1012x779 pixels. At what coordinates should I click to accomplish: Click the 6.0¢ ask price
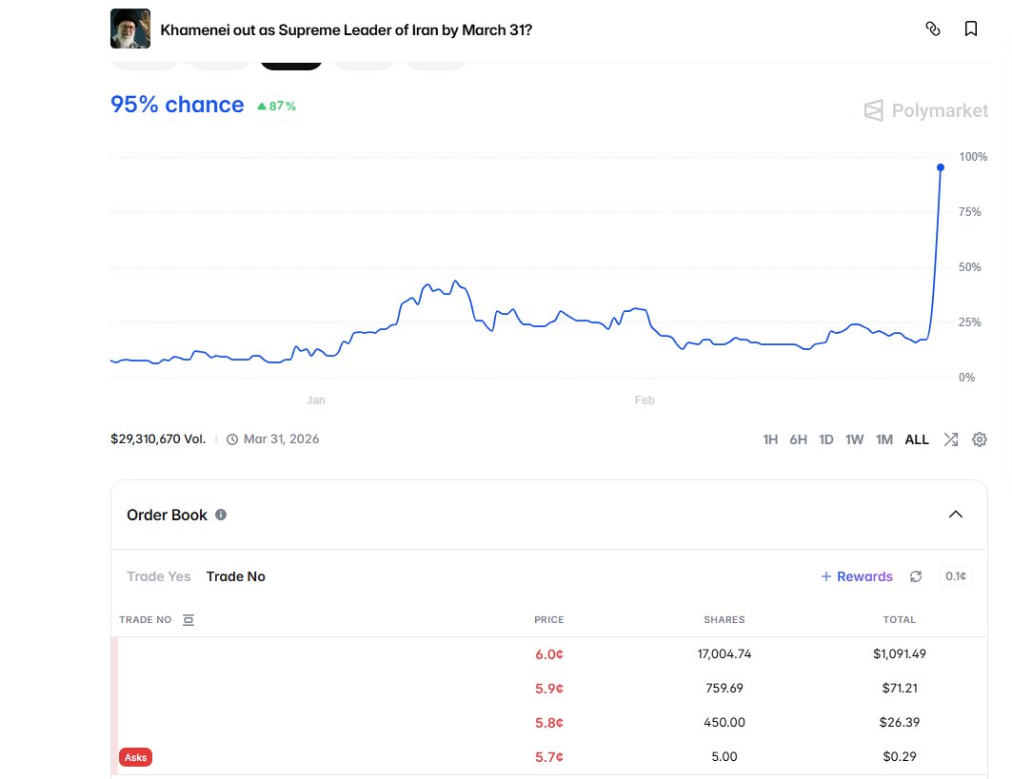point(549,653)
